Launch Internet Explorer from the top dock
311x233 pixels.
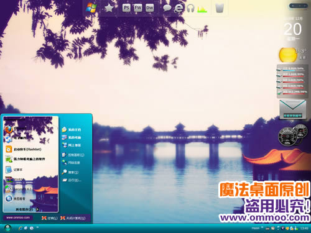[179, 8]
